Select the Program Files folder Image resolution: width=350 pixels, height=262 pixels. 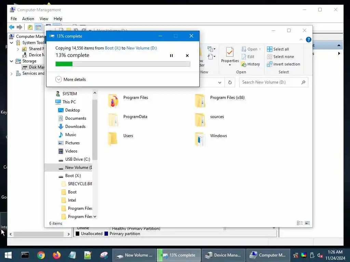point(128,101)
